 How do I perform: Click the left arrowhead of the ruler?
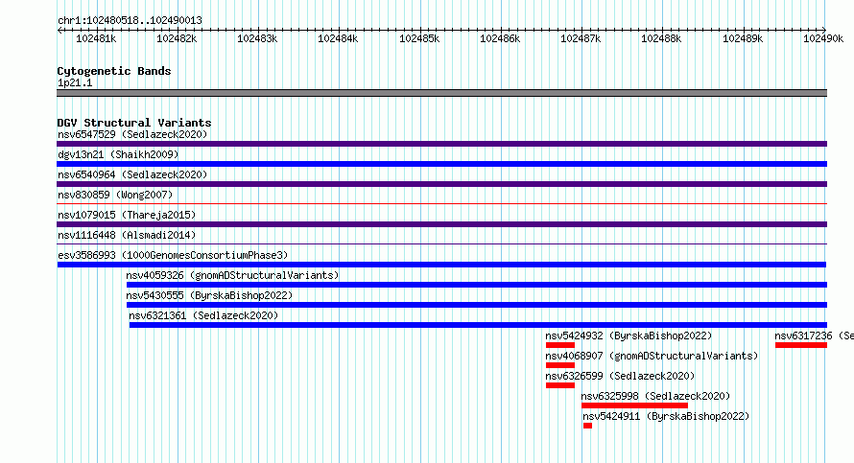click(x=59, y=30)
